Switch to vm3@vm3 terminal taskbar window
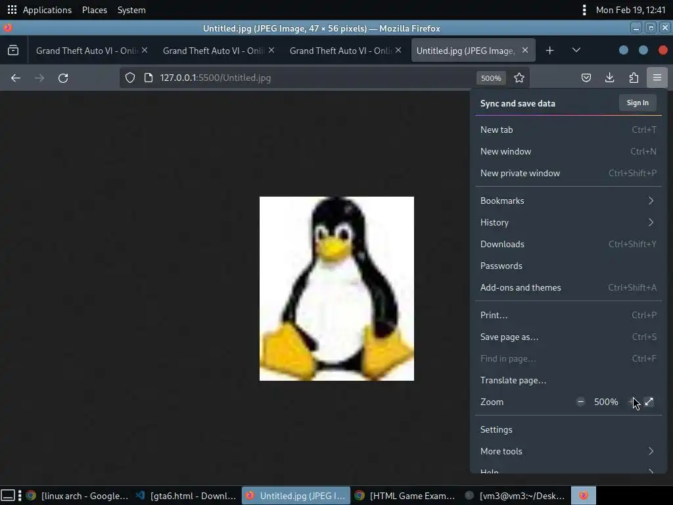 [x=515, y=496]
